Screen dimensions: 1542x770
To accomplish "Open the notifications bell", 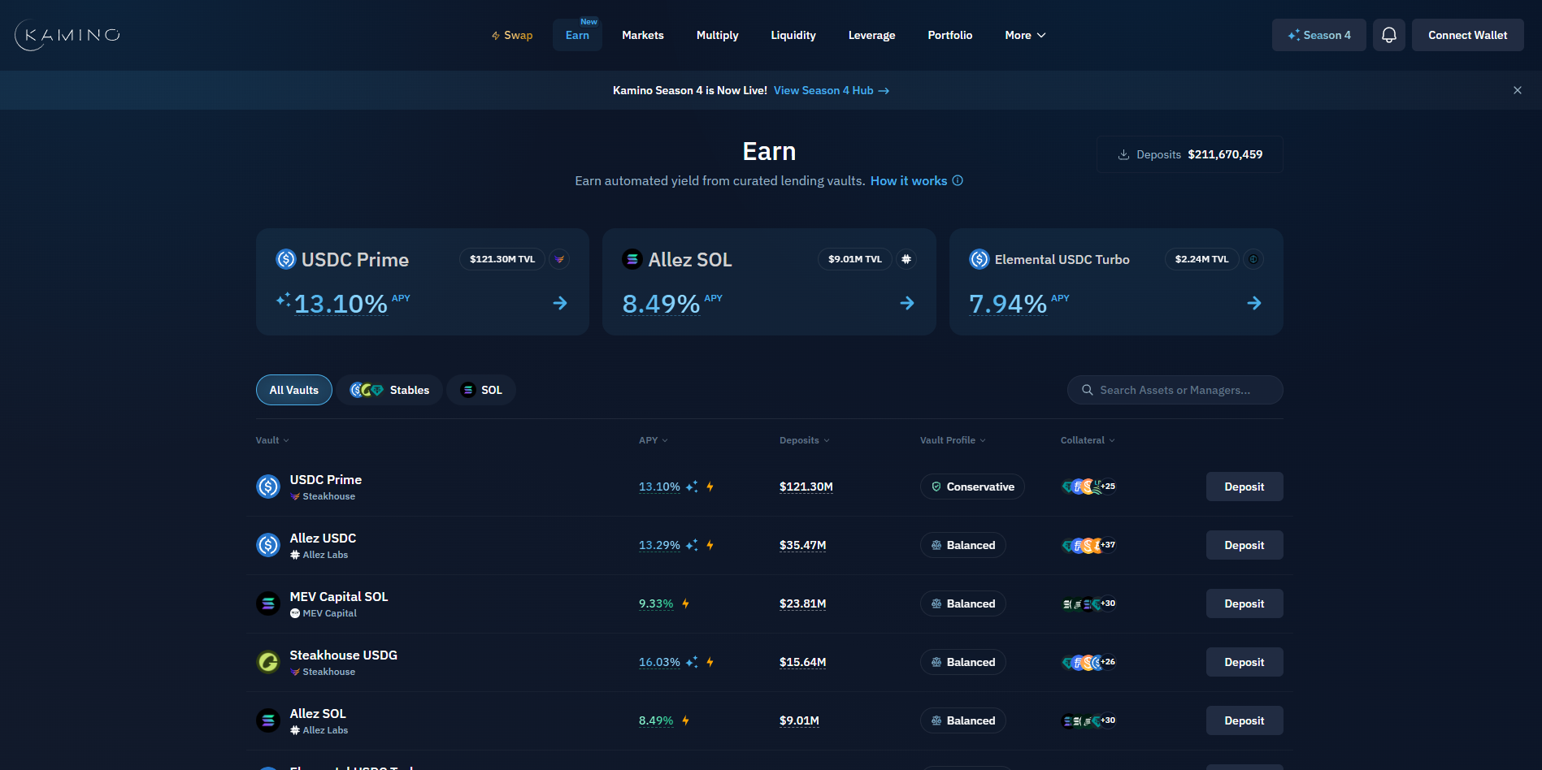I will [x=1388, y=35].
